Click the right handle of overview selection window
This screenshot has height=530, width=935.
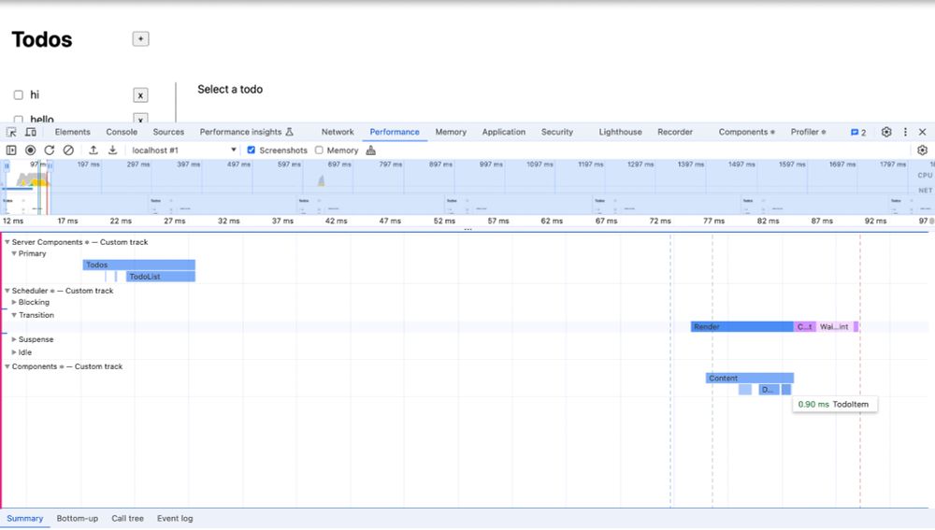(x=50, y=166)
